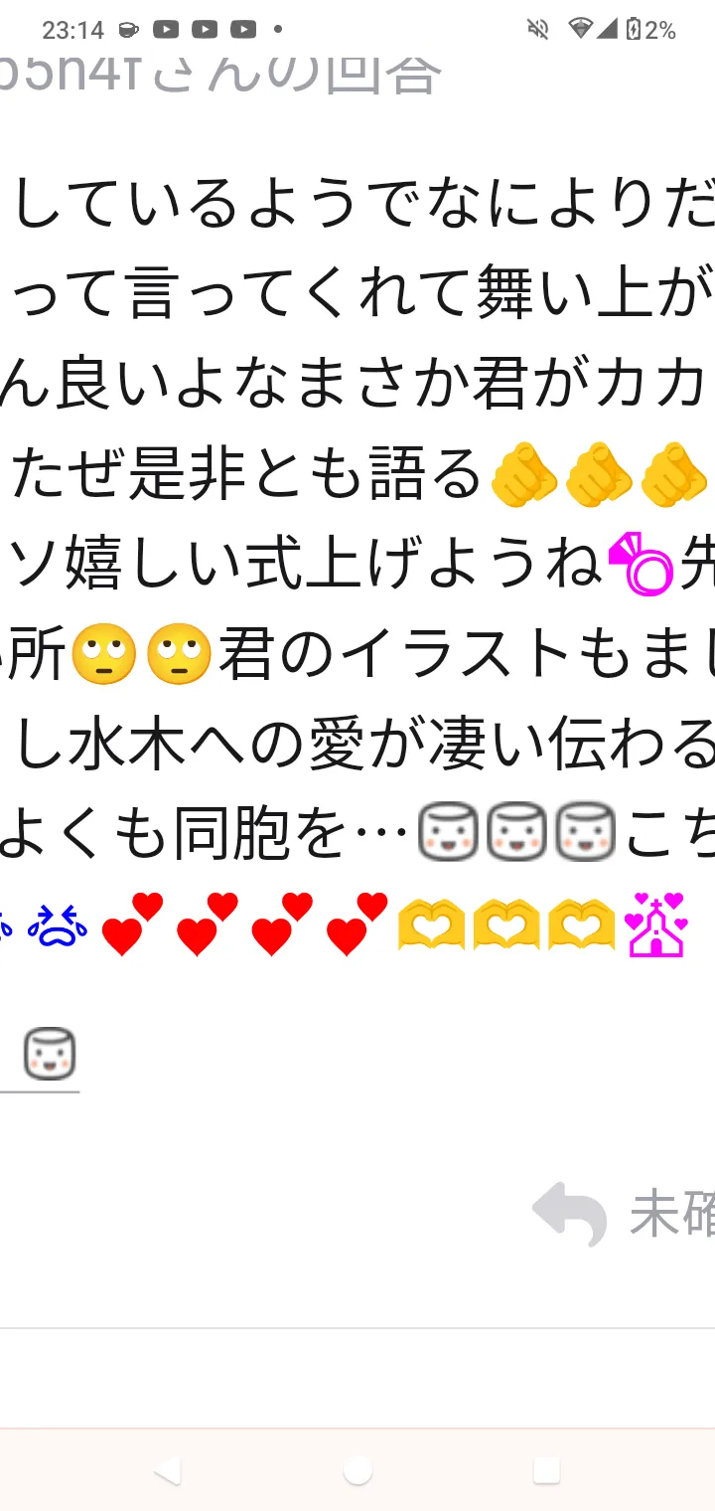Tap the blue crying face emoji
Image resolution: width=715 pixels, height=1511 pixels.
pos(58,925)
